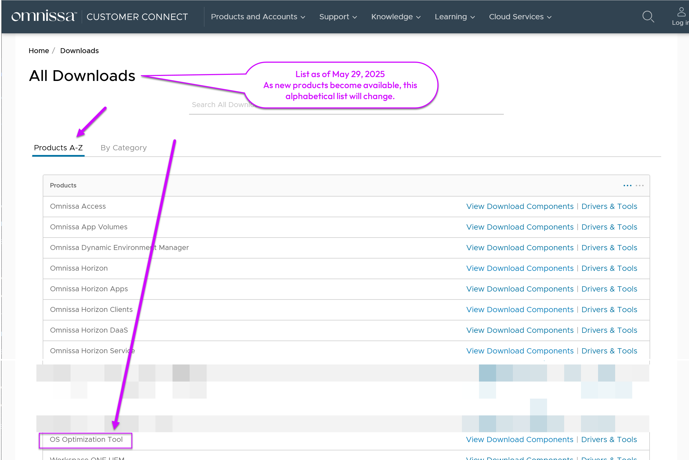The image size is (689, 460).
Task: Click the Omnissa Access product name
Action: click(x=78, y=206)
